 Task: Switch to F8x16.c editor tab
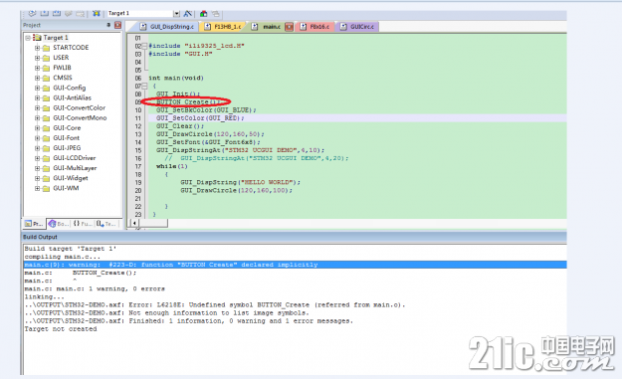314,27
